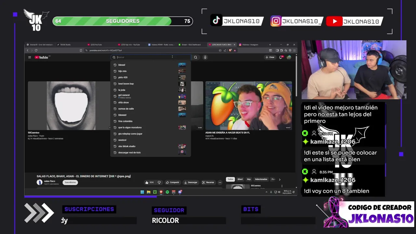This screenshot has height=234, width=416.
Task: Open options menu for sidebar 50Cuentos video
Action: 282,186
